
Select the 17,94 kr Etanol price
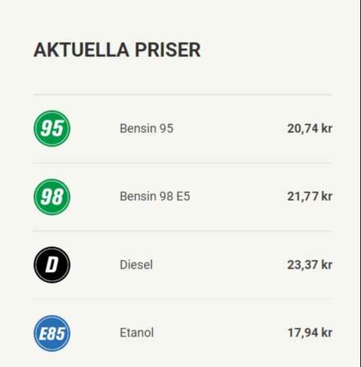coord(309,332)
